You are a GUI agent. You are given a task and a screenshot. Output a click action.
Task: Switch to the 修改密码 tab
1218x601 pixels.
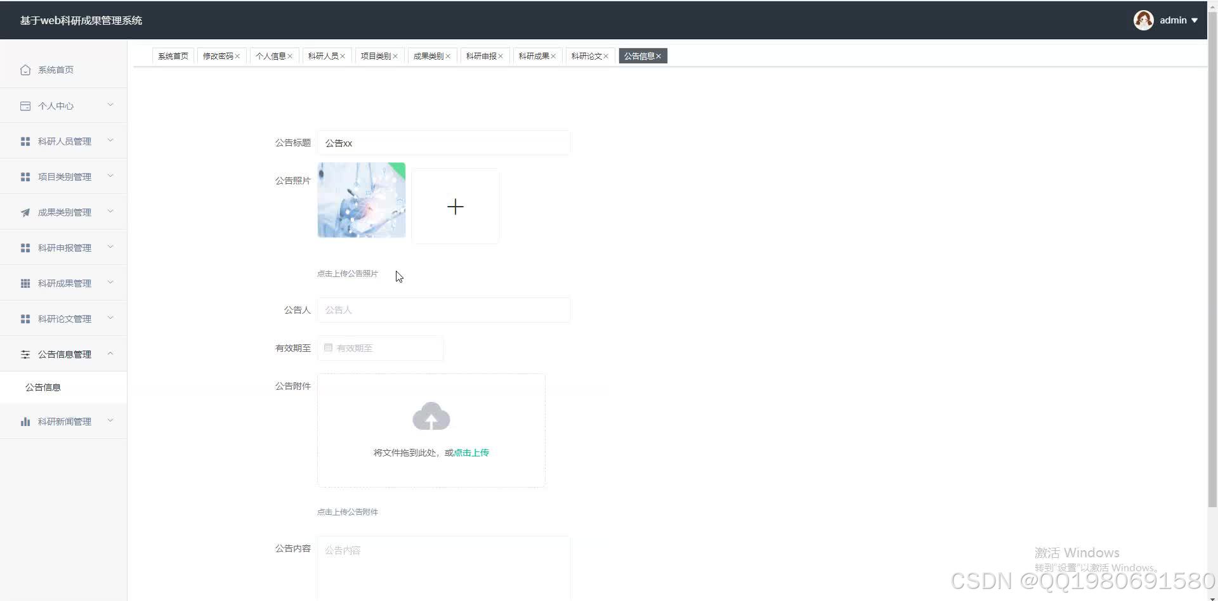pos(218,56)
